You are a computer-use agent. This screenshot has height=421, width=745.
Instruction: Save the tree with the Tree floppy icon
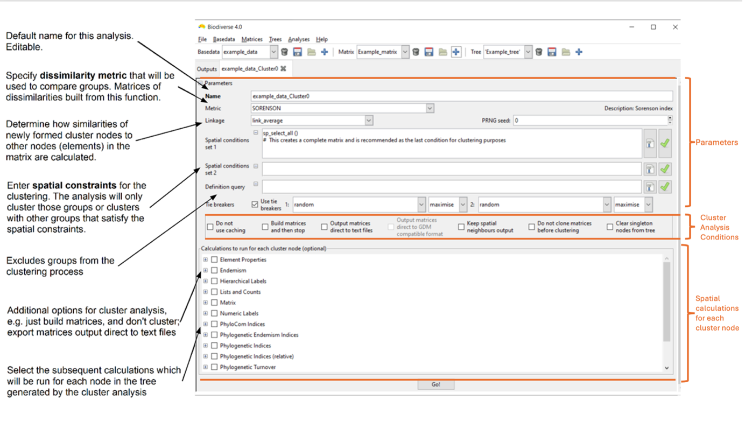click(x=552, y=52)
